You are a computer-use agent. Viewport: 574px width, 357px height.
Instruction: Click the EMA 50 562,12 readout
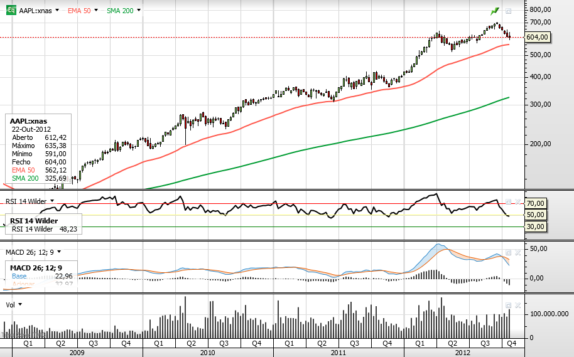[56, 170]
